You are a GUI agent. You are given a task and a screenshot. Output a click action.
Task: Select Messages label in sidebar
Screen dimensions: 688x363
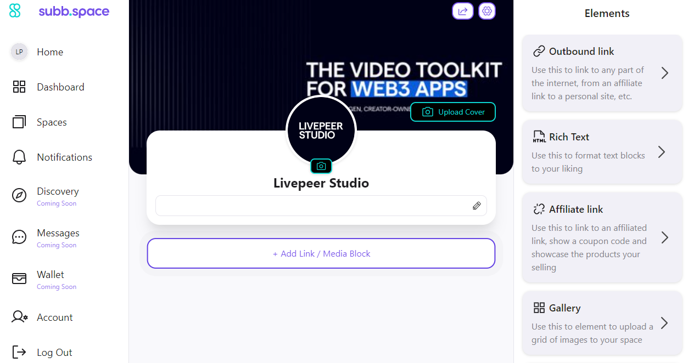pos(58,233)
